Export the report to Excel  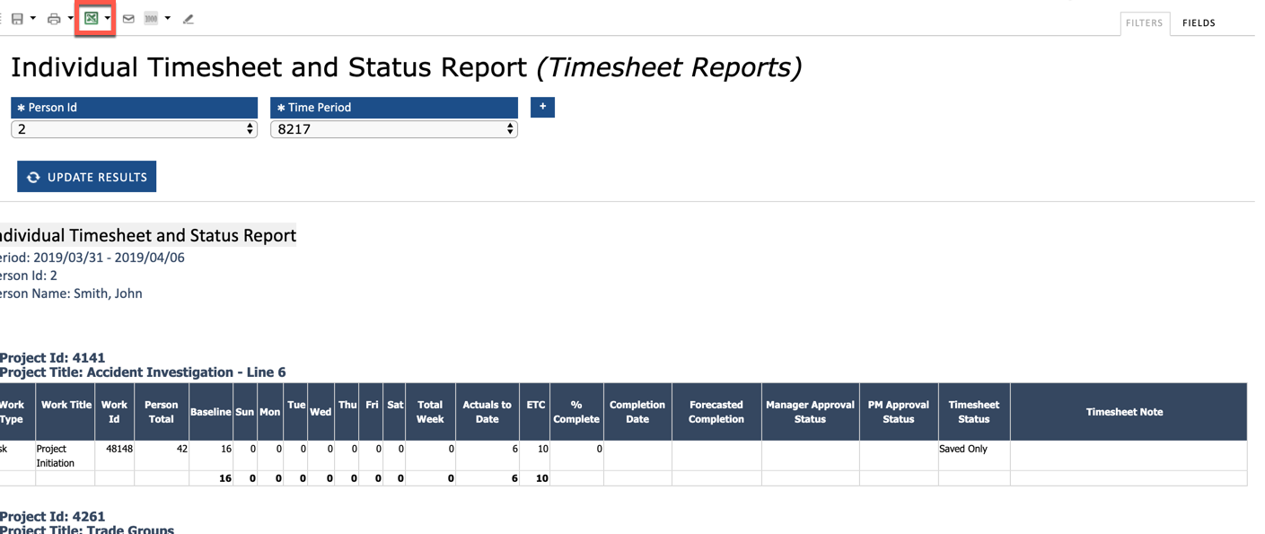pyautogui.click(x=91, y=18)
